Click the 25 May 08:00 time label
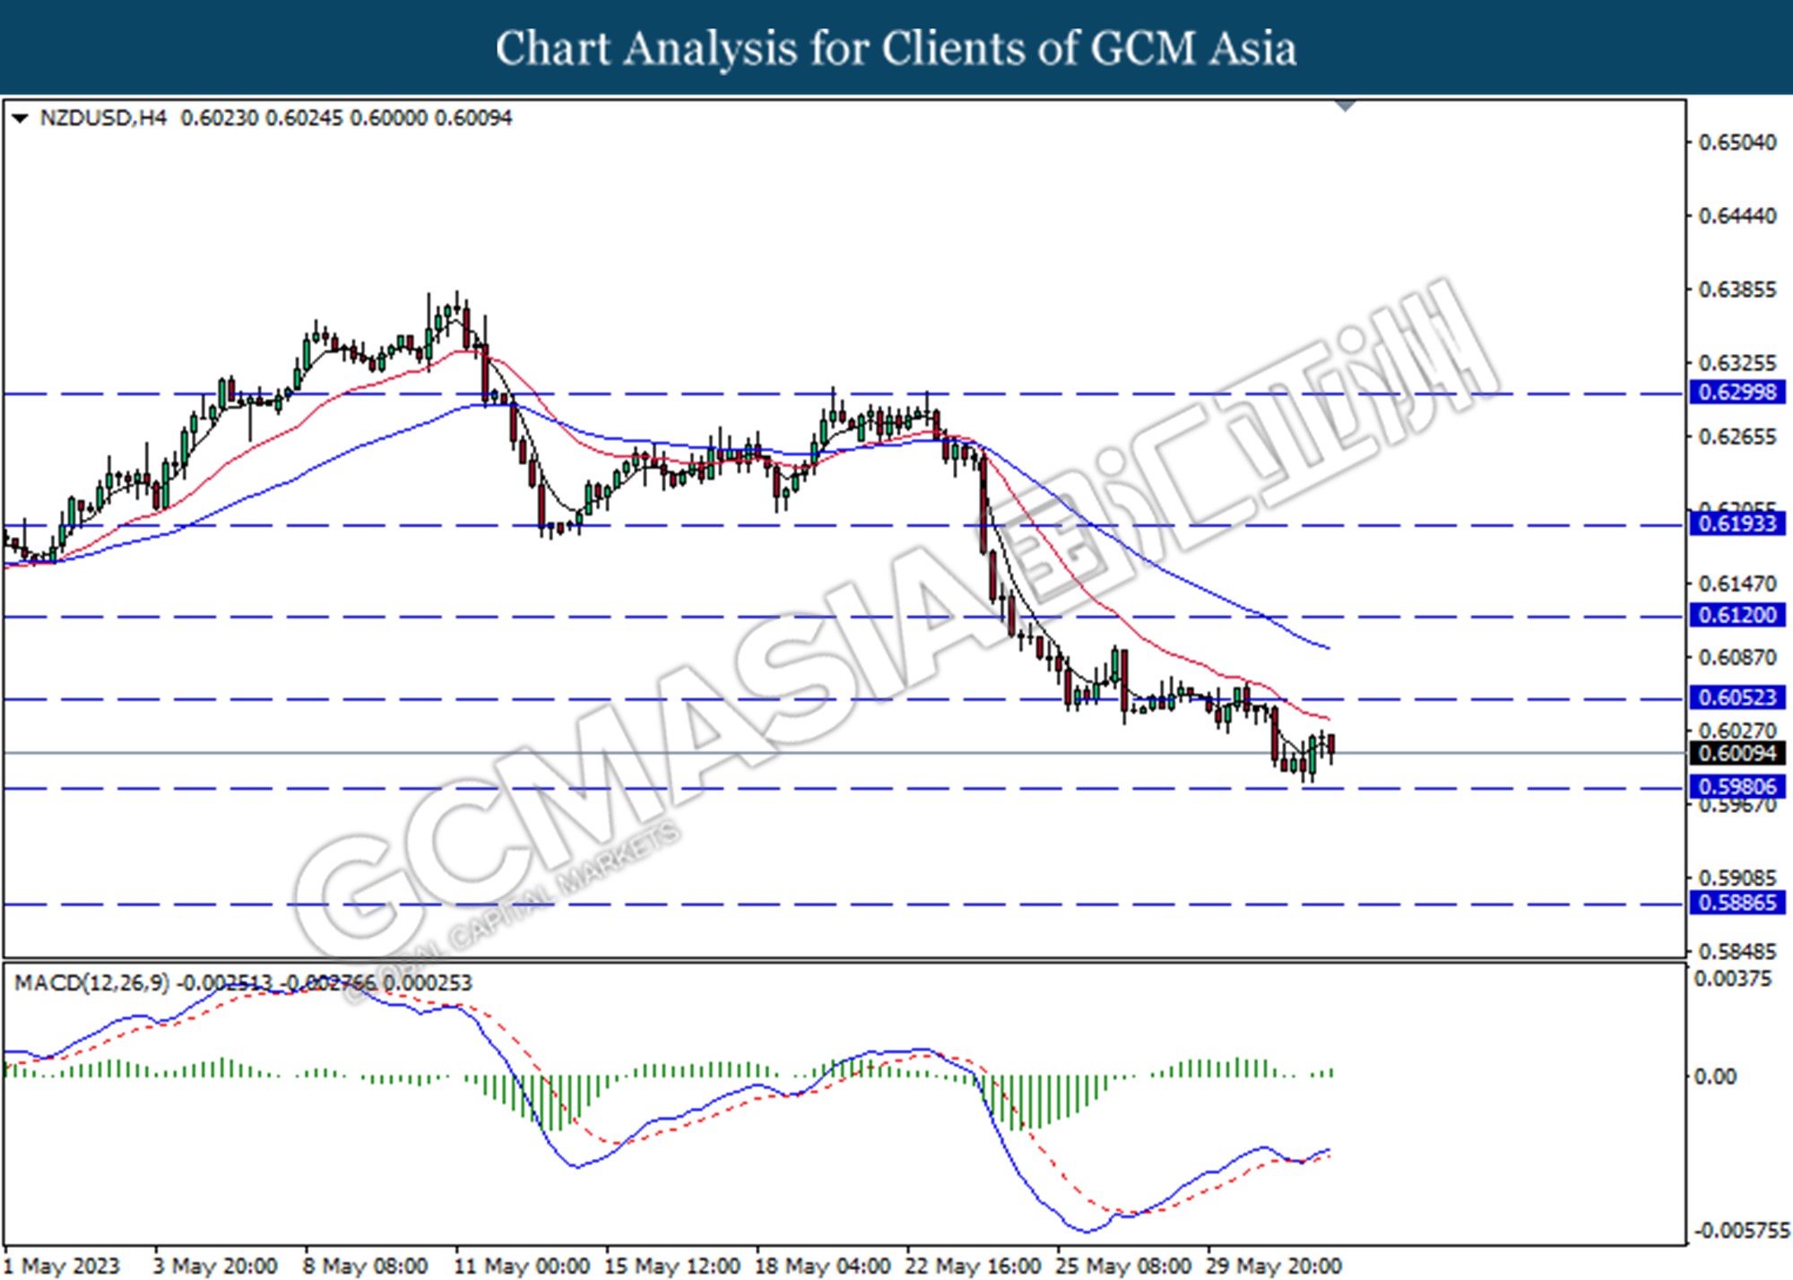Image resolution: width=1793 pixels, height=1280 pixels. pyautogui.click(x=1124, y=1266)
